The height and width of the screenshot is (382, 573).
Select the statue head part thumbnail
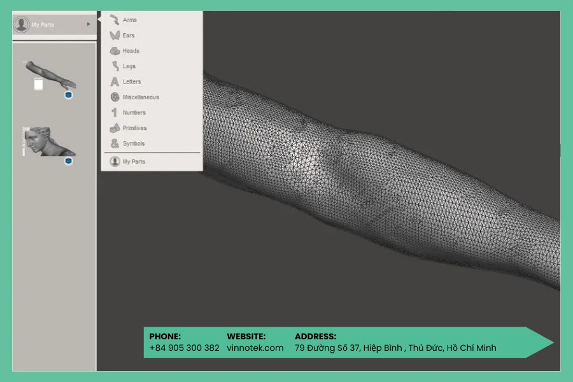[x=49, y=141]
